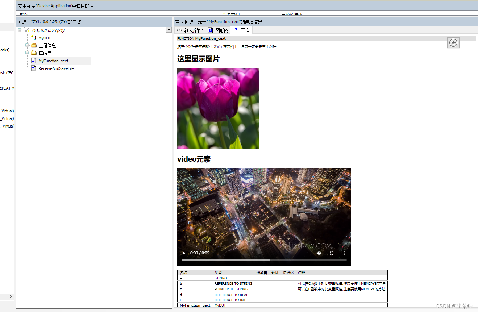Click the 工程信息 folder icon
Image resolution: width=478 pixels, height=312 pixels.
(x=34, y=45)
